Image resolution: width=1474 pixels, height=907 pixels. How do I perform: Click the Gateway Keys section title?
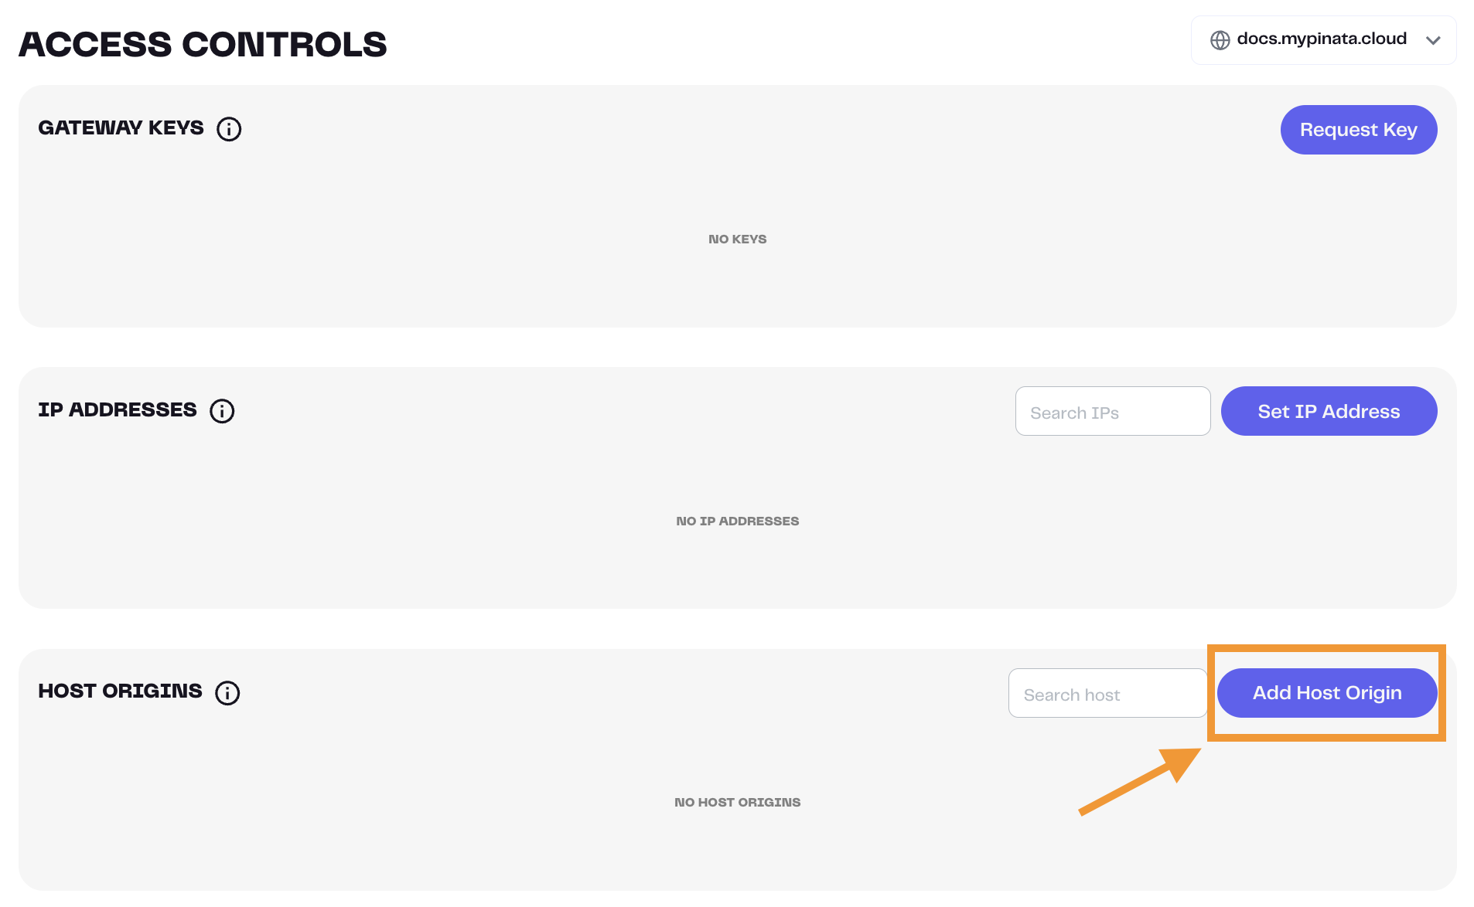click(121, 128)
